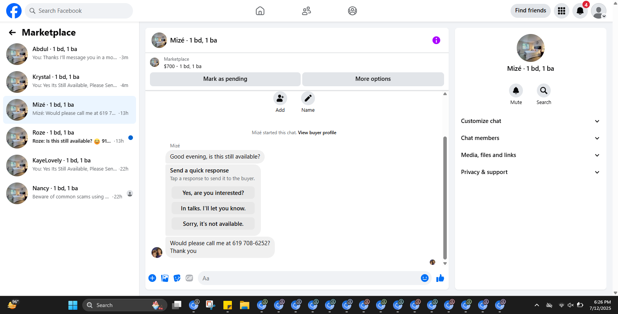Click the 'Would please call me' message
The image size is (618, 314).
tap(220, 247)
